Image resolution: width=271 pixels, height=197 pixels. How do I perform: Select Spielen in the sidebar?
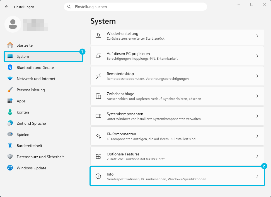(x=43, y=134)
